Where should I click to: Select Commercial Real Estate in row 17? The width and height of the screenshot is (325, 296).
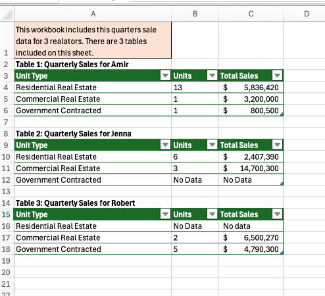(x=93, y=237)
